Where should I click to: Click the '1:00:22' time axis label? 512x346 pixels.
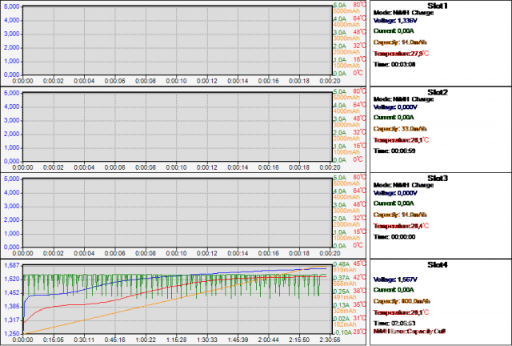coord(146,340)
